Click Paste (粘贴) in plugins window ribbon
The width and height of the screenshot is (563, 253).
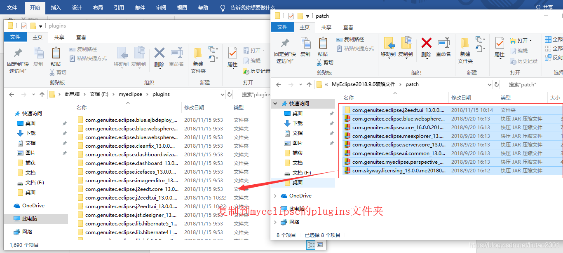[x=56, y=56]
